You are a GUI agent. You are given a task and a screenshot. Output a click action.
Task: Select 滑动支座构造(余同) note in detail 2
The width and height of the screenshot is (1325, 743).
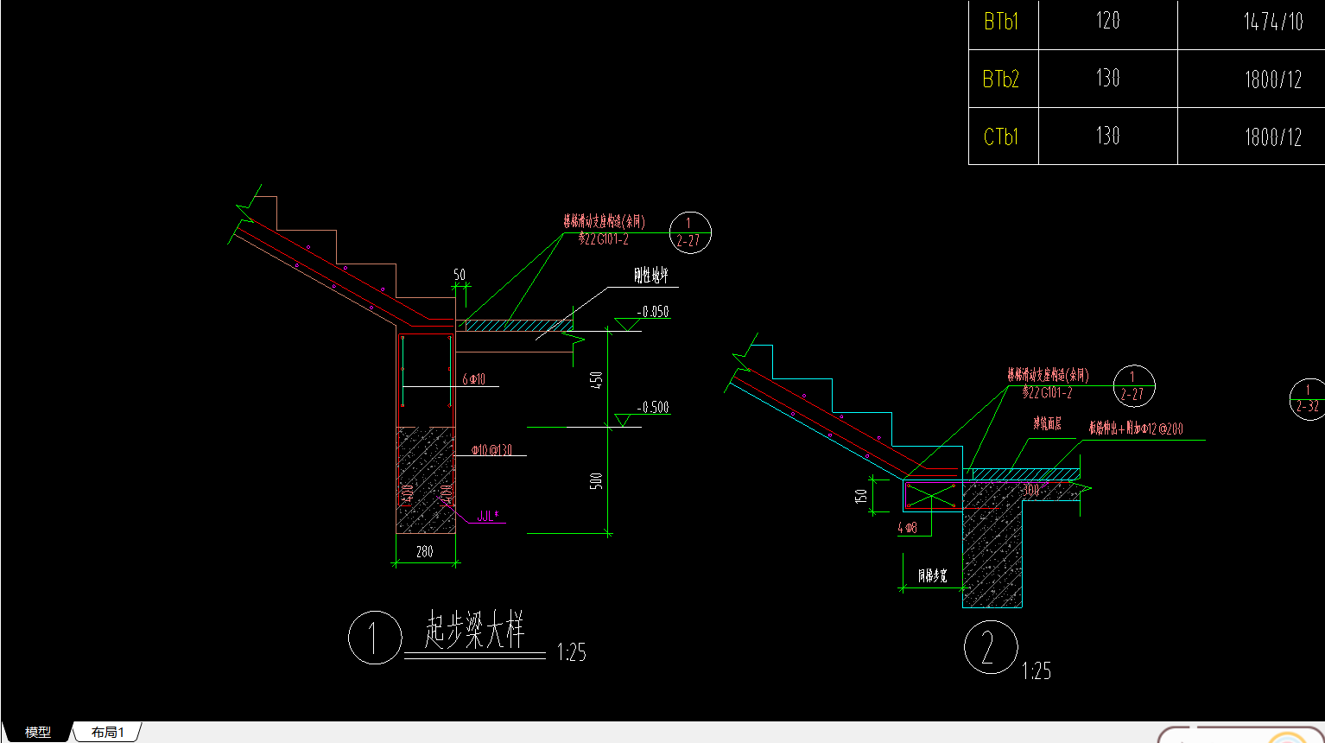click(x=1048, y=375)
